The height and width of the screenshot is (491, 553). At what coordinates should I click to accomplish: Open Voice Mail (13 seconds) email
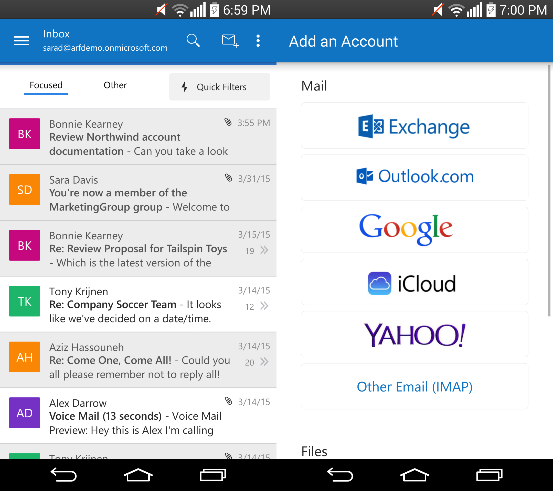(x=138, y=416)
